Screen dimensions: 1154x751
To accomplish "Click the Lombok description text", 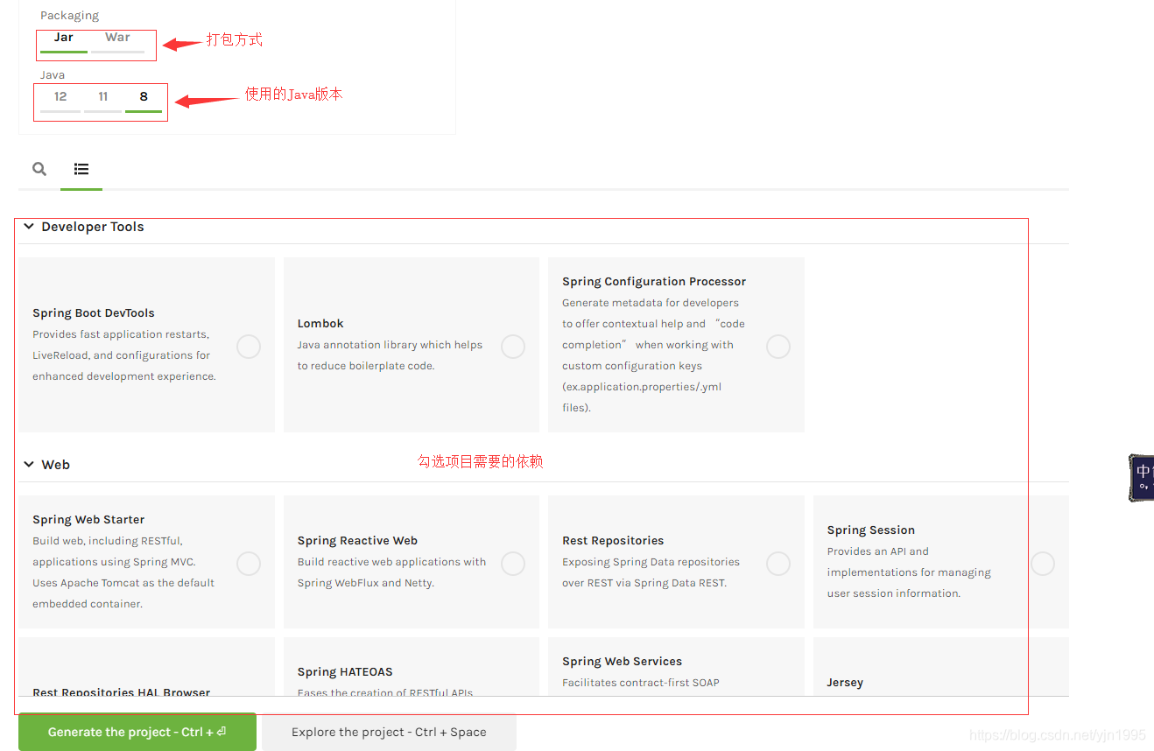I will click(x=390, y=355).
